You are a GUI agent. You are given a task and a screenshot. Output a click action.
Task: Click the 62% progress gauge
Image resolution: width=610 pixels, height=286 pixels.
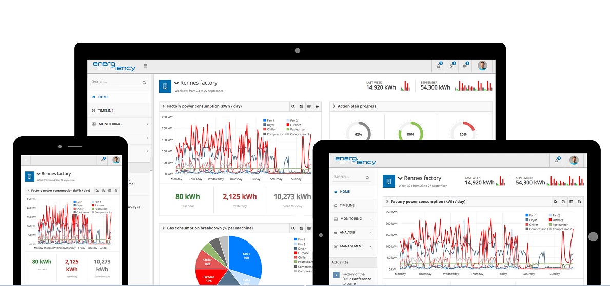click(x=358, y=134)
